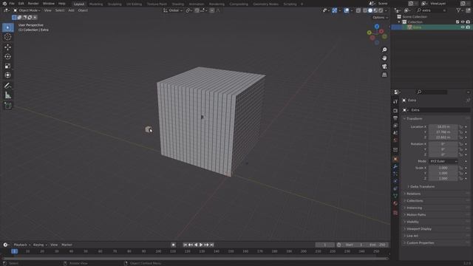Select the Add Cube tool
The image size is (473, 266).
tap(8, 106)
